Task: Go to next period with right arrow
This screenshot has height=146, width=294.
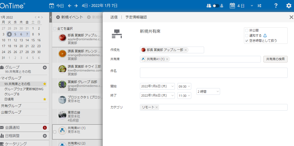Action: point(76,6)
